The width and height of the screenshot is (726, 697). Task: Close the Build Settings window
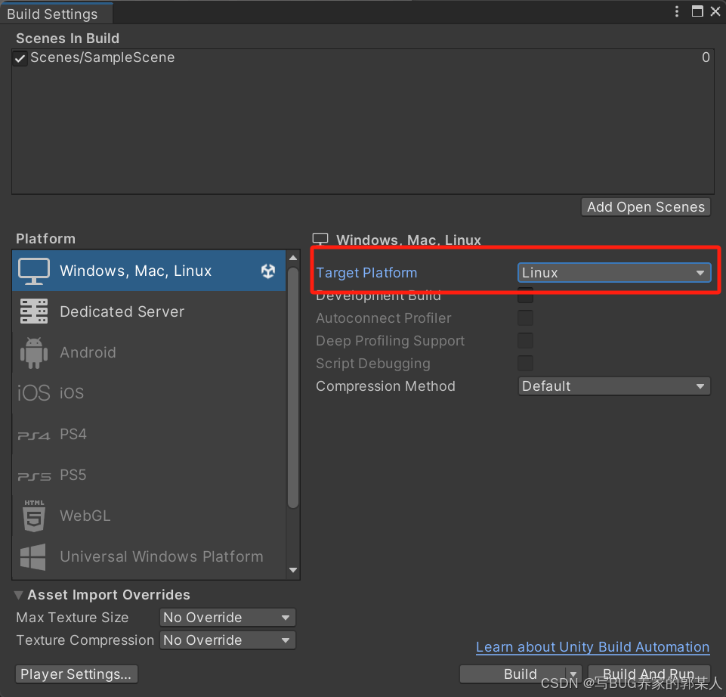(x=715, y=11)
